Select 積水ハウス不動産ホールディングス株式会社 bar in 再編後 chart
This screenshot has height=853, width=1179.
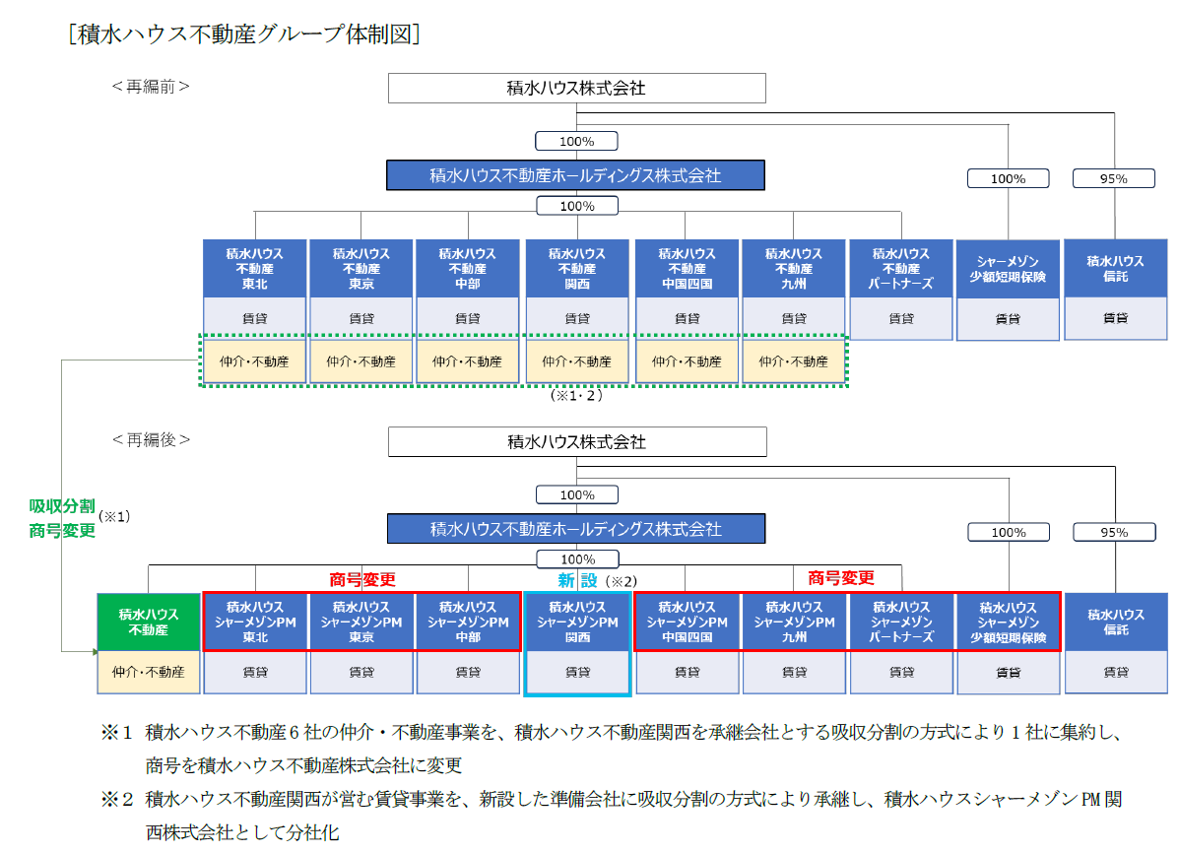click(x=576, y=529)
